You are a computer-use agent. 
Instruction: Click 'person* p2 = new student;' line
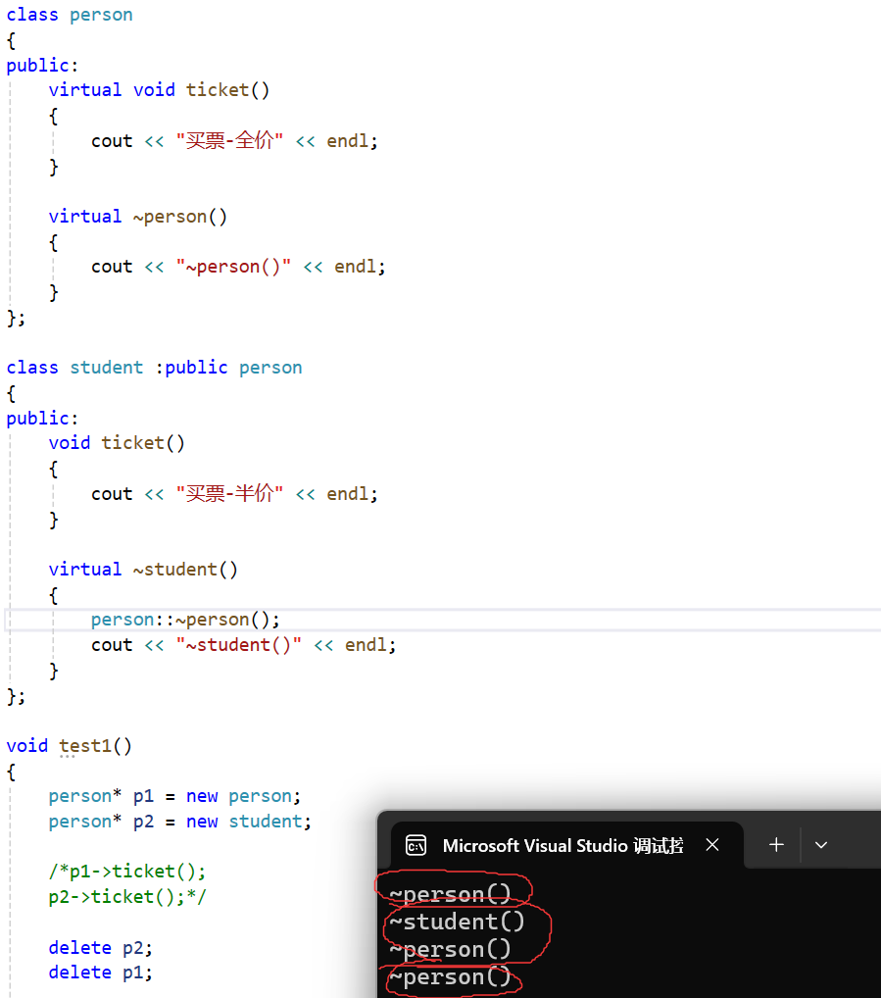[x=180, y=822]
